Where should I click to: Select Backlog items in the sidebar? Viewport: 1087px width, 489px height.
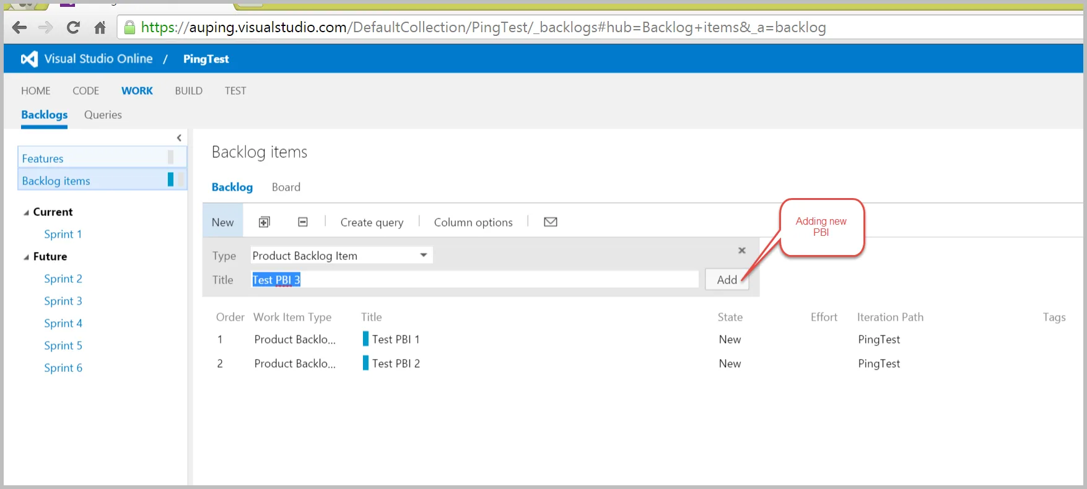[102, 180]
